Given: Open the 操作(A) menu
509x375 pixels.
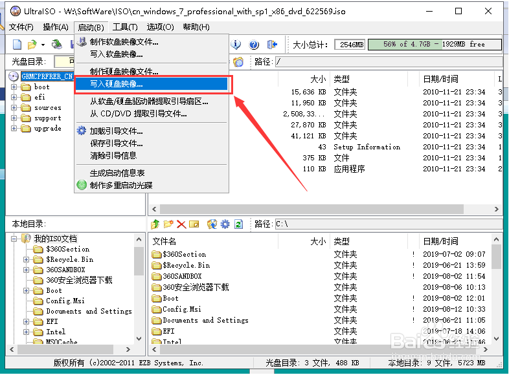Looking at the screenshot, I should (56, 27).
